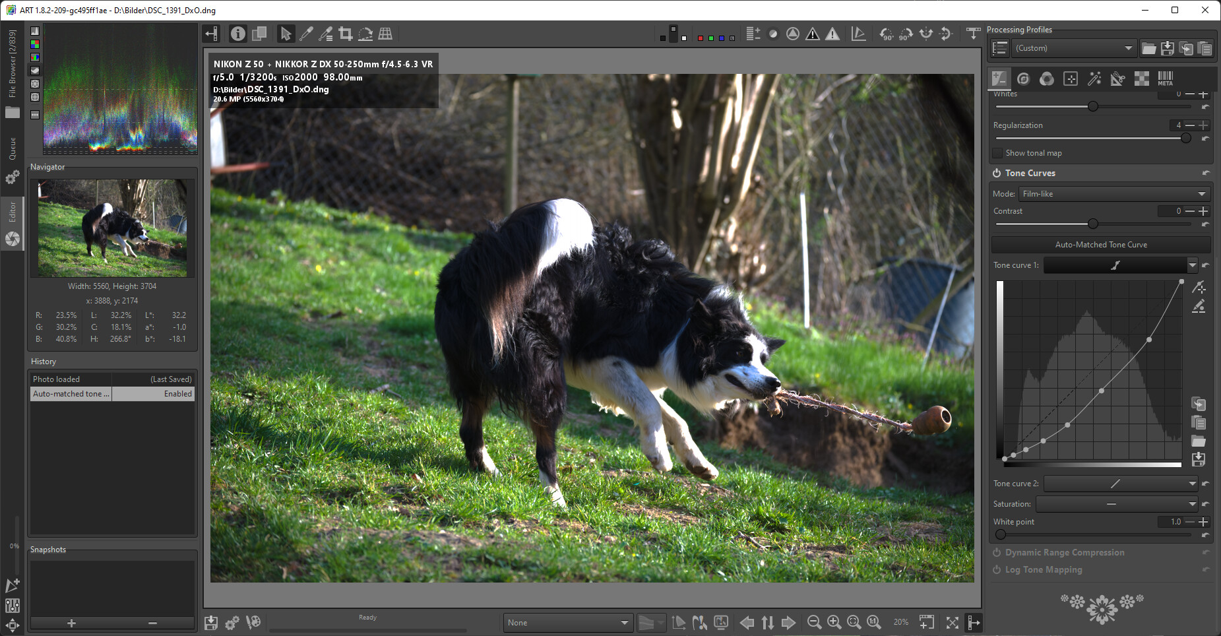Rotate the image 90° to the right

point(906,34)
